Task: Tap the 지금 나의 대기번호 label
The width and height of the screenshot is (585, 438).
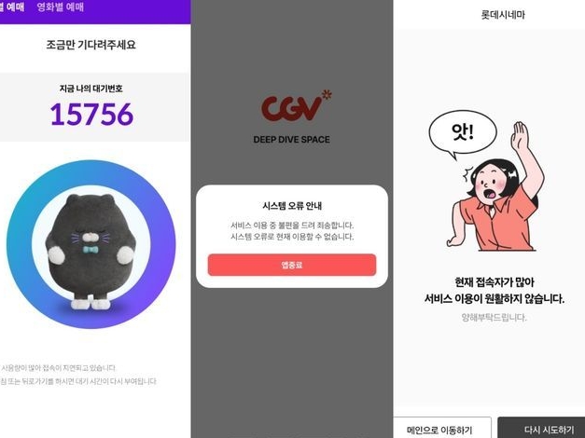Action: 91,89
